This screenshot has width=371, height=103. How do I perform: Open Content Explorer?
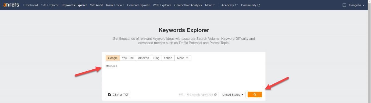pyautogui.click(x=138, y=5)
